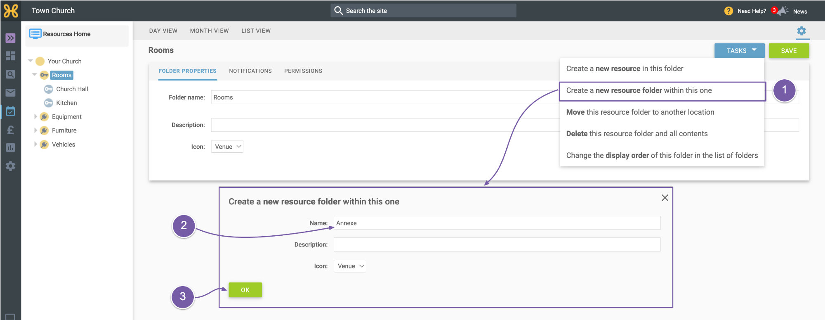Click the green SAVE button
This screenshot has height=320, width=825.
coord(789,50)
